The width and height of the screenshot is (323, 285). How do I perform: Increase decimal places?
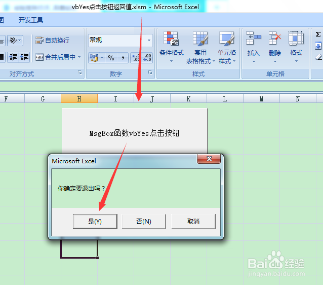pyautogui.click(x=136, y=58)
